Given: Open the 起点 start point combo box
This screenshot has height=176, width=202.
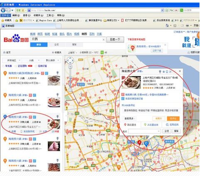Looking at the screenshot, I should tap(144, 131).
